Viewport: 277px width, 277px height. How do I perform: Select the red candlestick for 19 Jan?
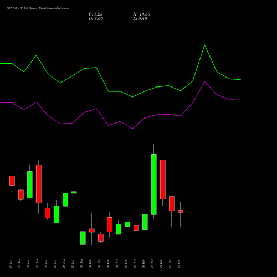coord(12,181)
